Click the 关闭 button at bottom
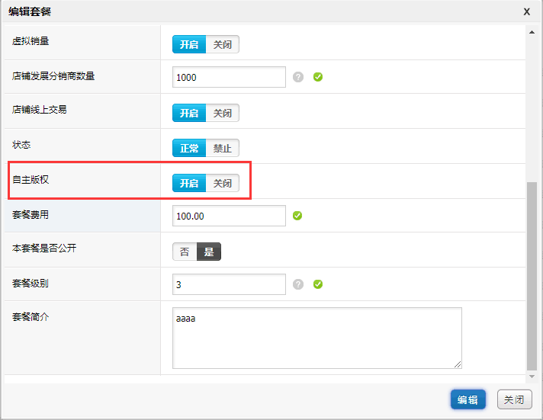The height and width of the screenshot is (420, 543). click(x=514, y=399)
